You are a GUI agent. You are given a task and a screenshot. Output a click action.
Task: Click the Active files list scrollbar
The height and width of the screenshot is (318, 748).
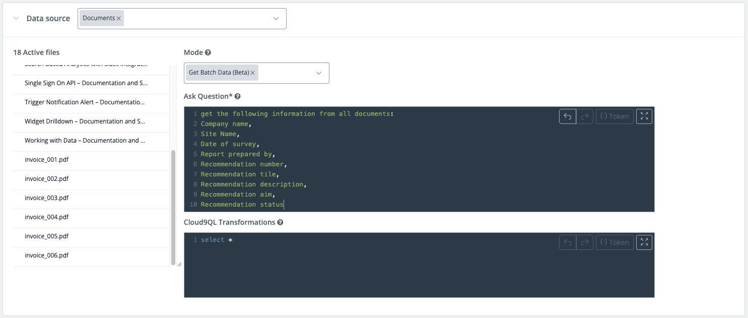[173, 207]
